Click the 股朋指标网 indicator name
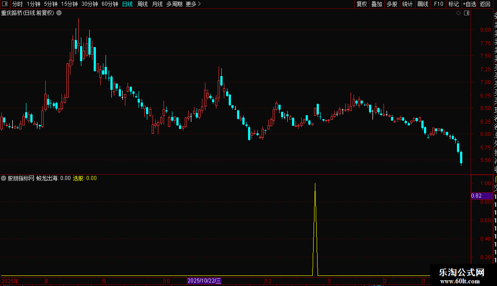The image size is (497, 286). (21, 178)
